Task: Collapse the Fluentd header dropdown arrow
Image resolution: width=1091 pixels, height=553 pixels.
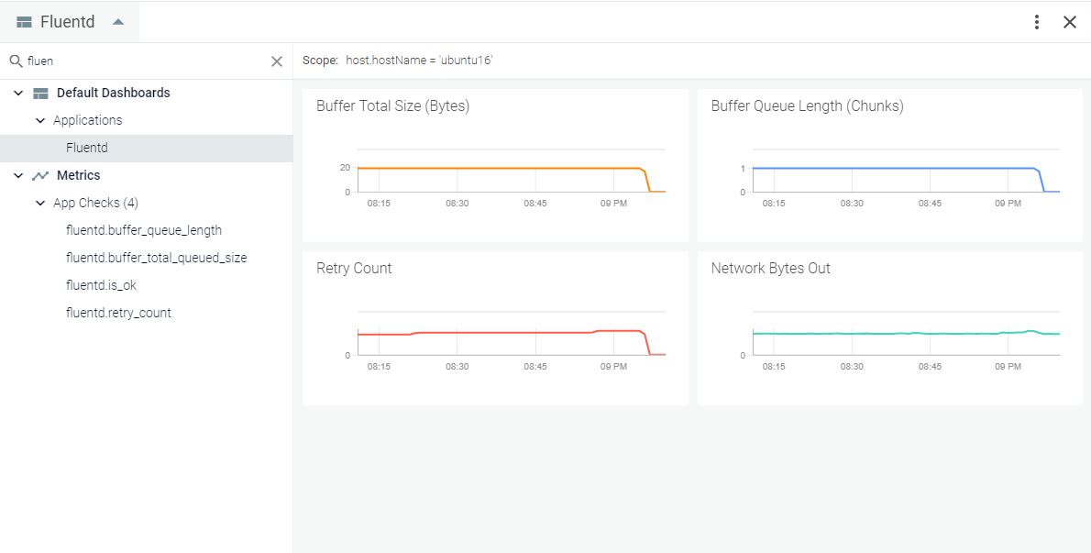Action: [118, 22]
